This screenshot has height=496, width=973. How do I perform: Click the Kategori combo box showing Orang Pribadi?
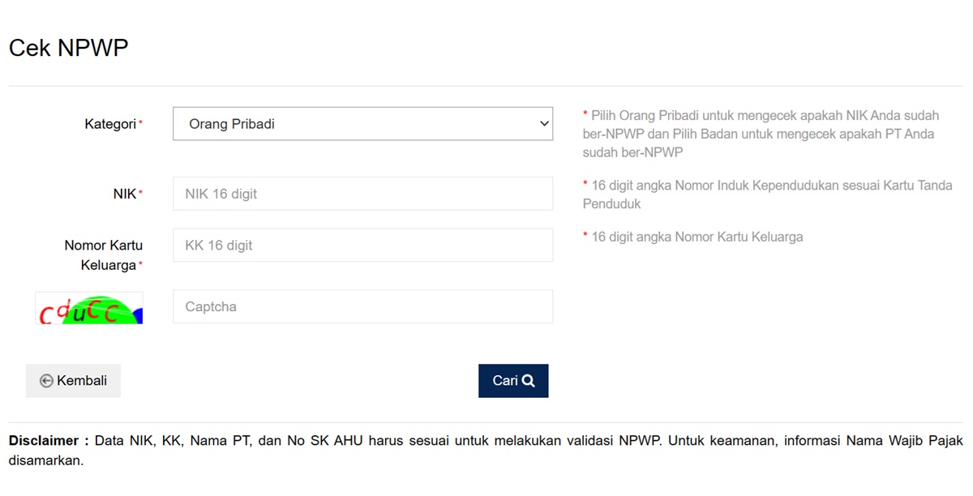pyautogui.click(x=362, y=123)
